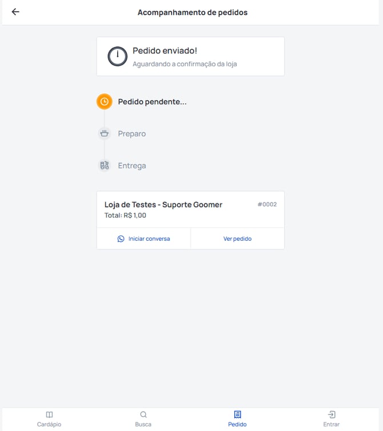Click the Loja de Testes store name
The image size is (383, 431).
tap(163, 205)
